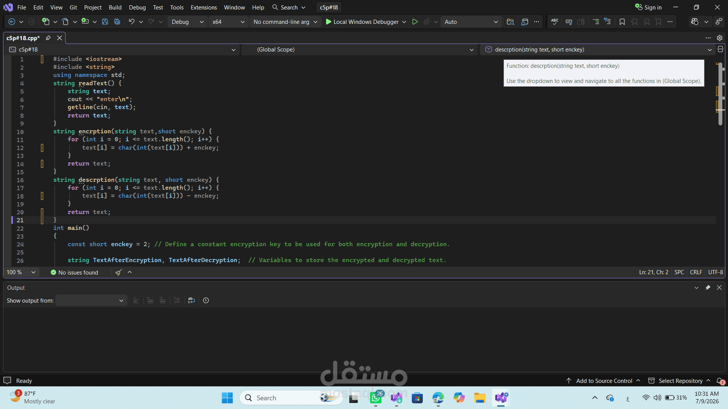Image resolution: width=728 pixels, height=409 pixels.
Task: Close the c5p#18.cpp document tab
Action: click(60, 38)
